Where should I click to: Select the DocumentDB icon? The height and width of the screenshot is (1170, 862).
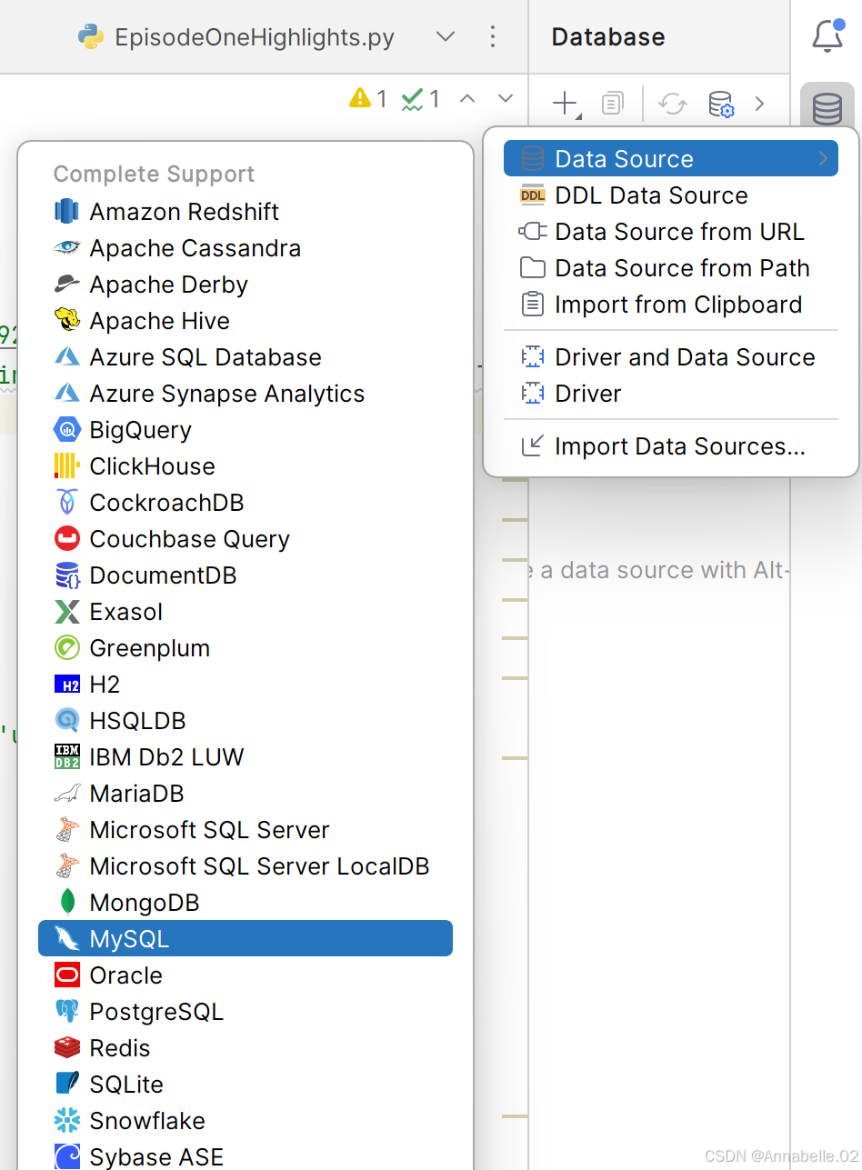pos(67,575)
